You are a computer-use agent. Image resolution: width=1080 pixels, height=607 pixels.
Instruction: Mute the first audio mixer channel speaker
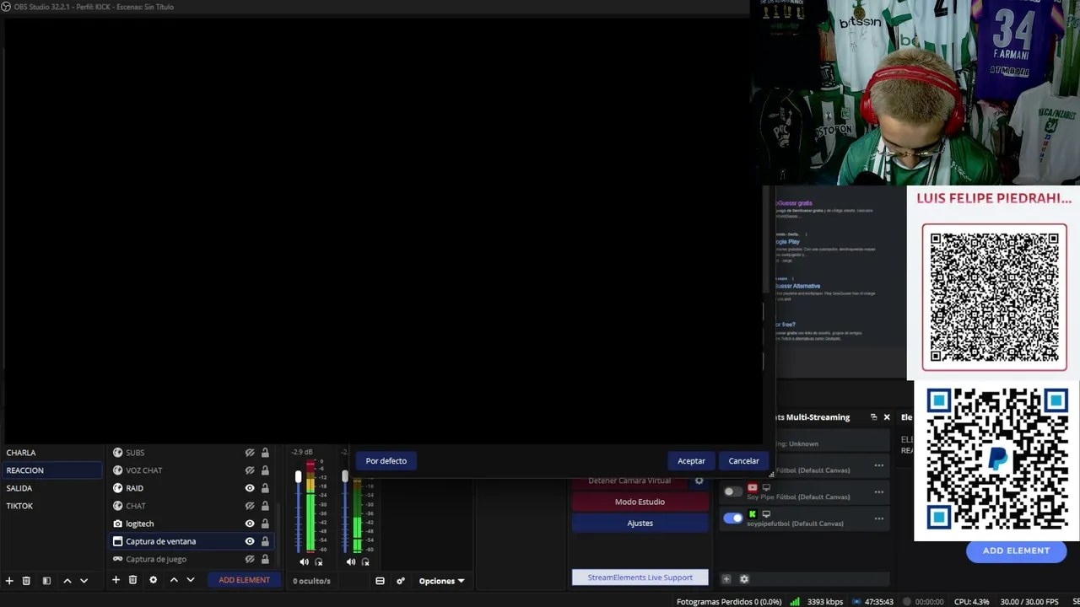tap(304, 562)
